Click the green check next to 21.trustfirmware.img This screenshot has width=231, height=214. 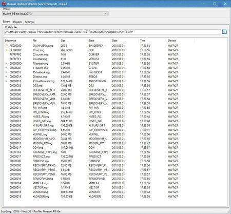[x=7, y=81]
